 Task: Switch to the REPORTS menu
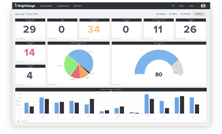pos(77,6)
